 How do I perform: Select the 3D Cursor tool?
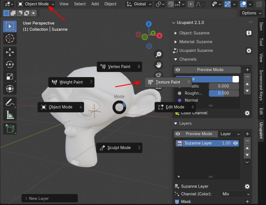click(10, 38)
